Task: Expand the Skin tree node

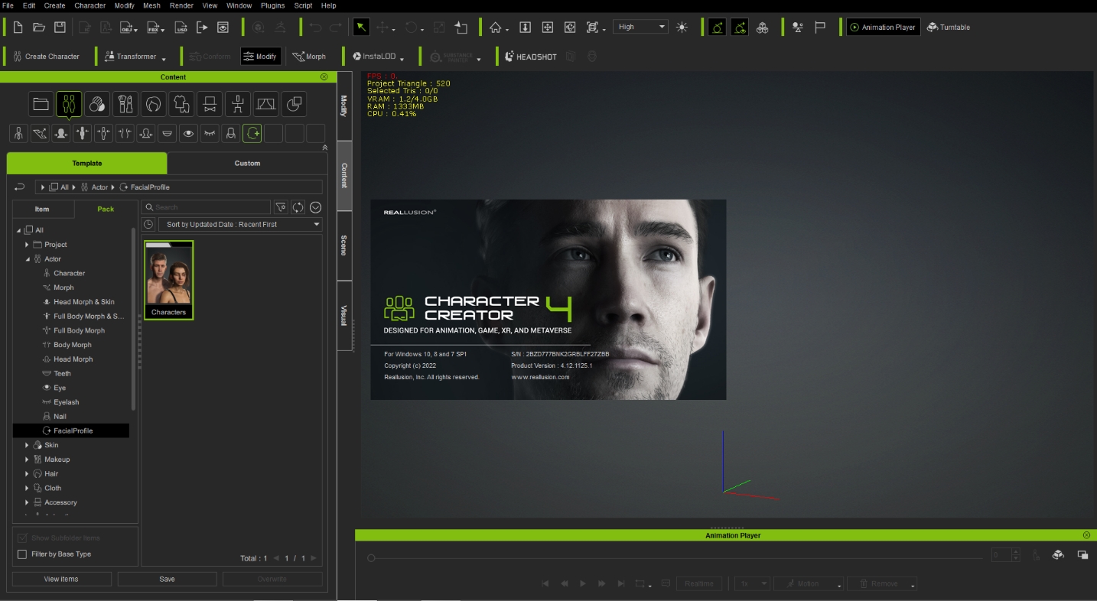Action: point(27,445)
